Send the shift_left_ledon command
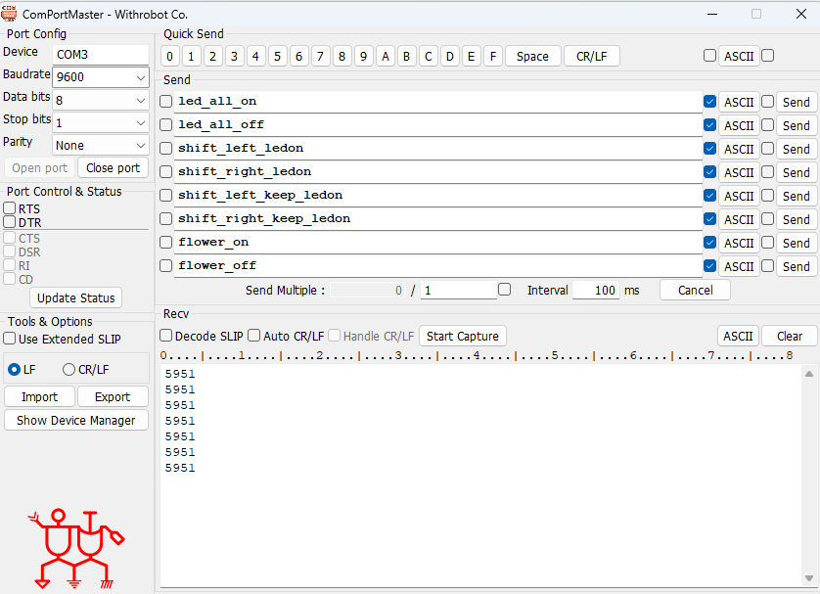This screenshot has height=594, width=820. click(796, 150)
